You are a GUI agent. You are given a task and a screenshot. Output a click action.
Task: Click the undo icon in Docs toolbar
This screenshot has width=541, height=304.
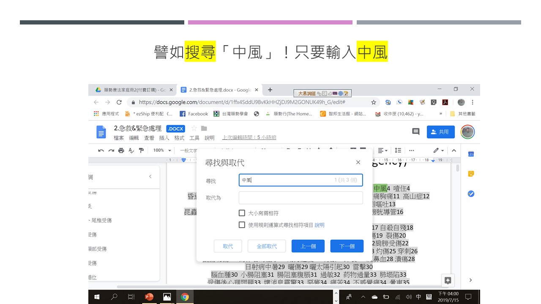click(101, 150)
